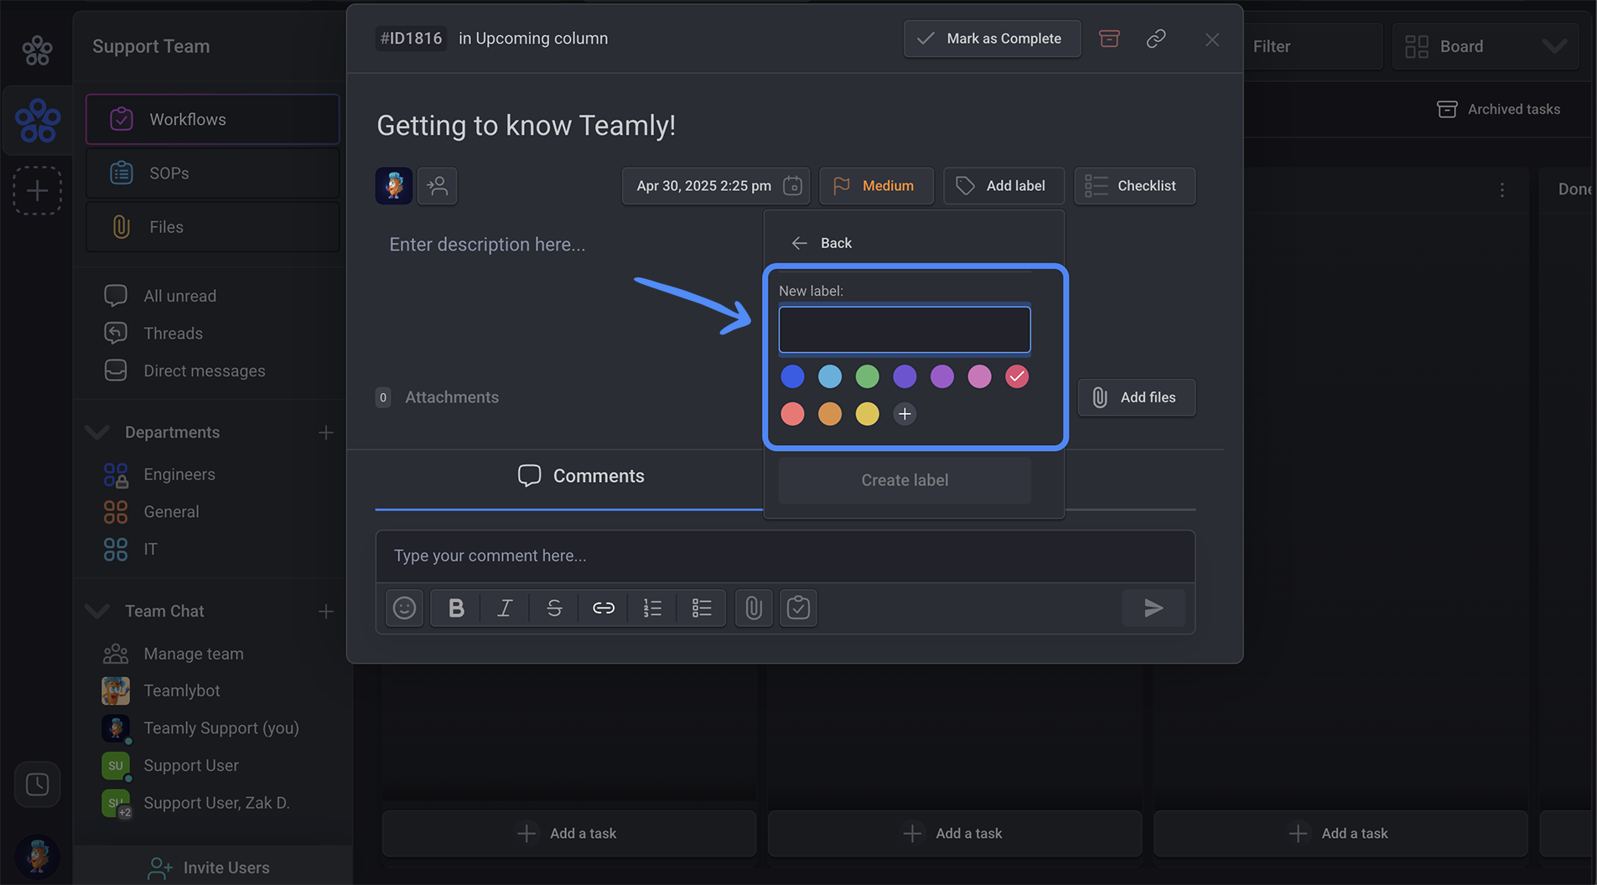
Task: Open the SOPs menu item
Action: tap(212, 173)
